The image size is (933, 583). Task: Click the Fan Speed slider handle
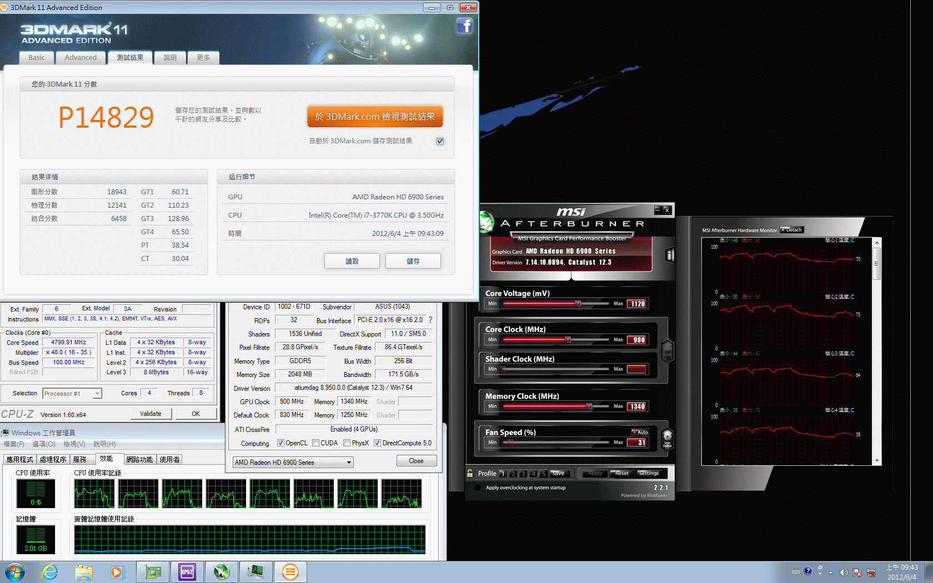coord(511,443)
